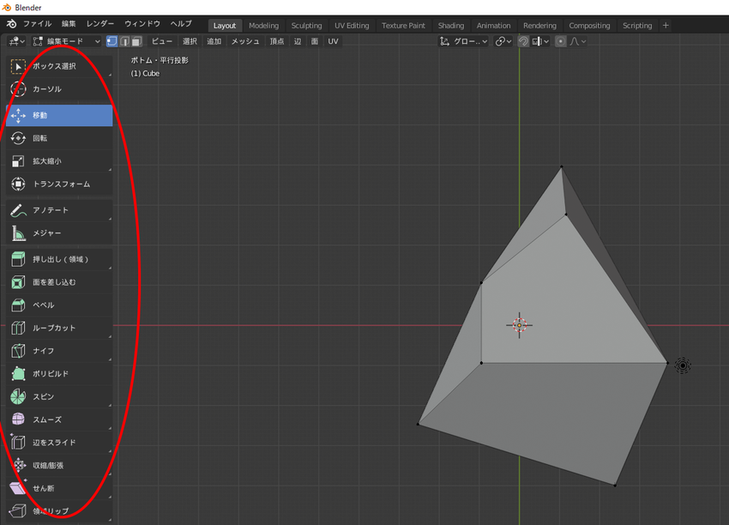Enable edge select mode
Viewport: 729px width, 525px height.
click(124, 41)
